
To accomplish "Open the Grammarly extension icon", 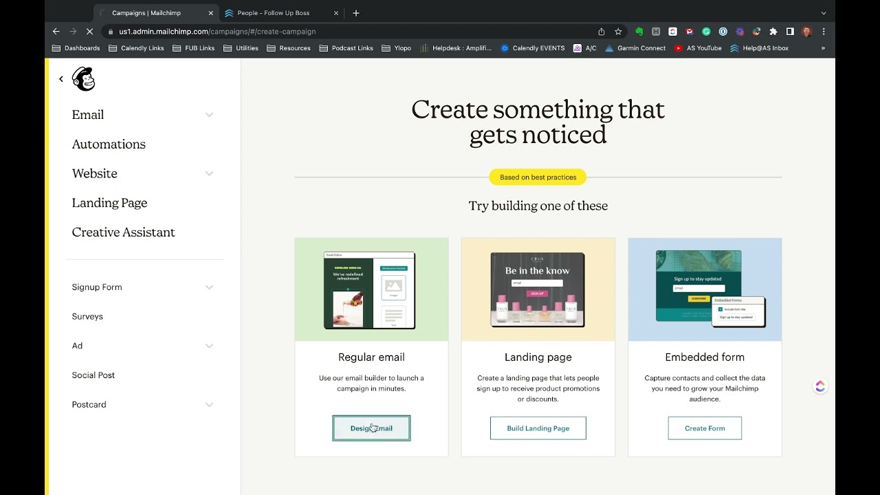I will 706,32.
